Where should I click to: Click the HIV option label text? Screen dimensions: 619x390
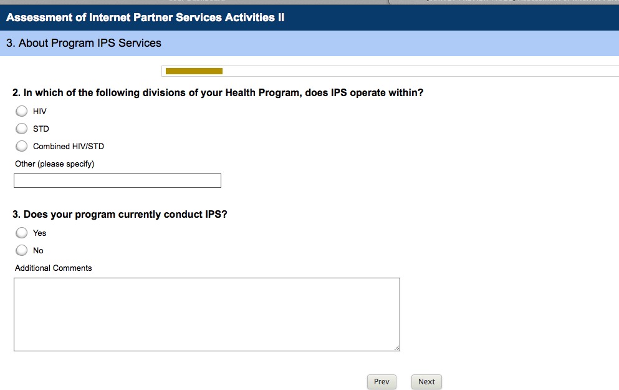tap(40, 111)
